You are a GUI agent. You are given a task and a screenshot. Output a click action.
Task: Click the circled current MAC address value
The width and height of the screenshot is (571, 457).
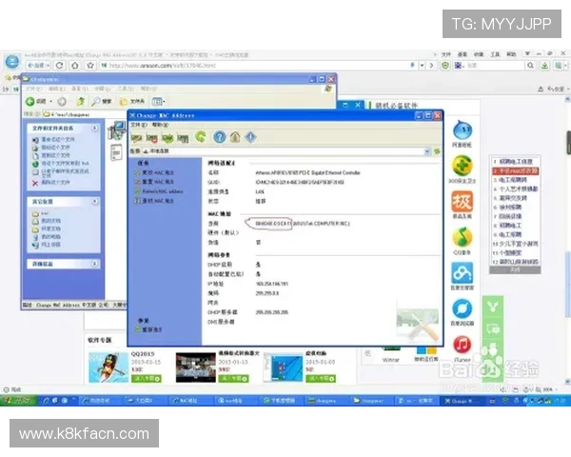click(x=273, y=224)
